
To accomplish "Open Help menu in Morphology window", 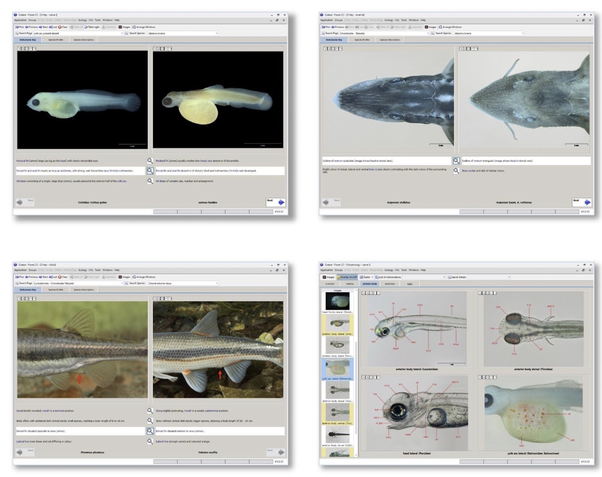I will click(423, 270).
